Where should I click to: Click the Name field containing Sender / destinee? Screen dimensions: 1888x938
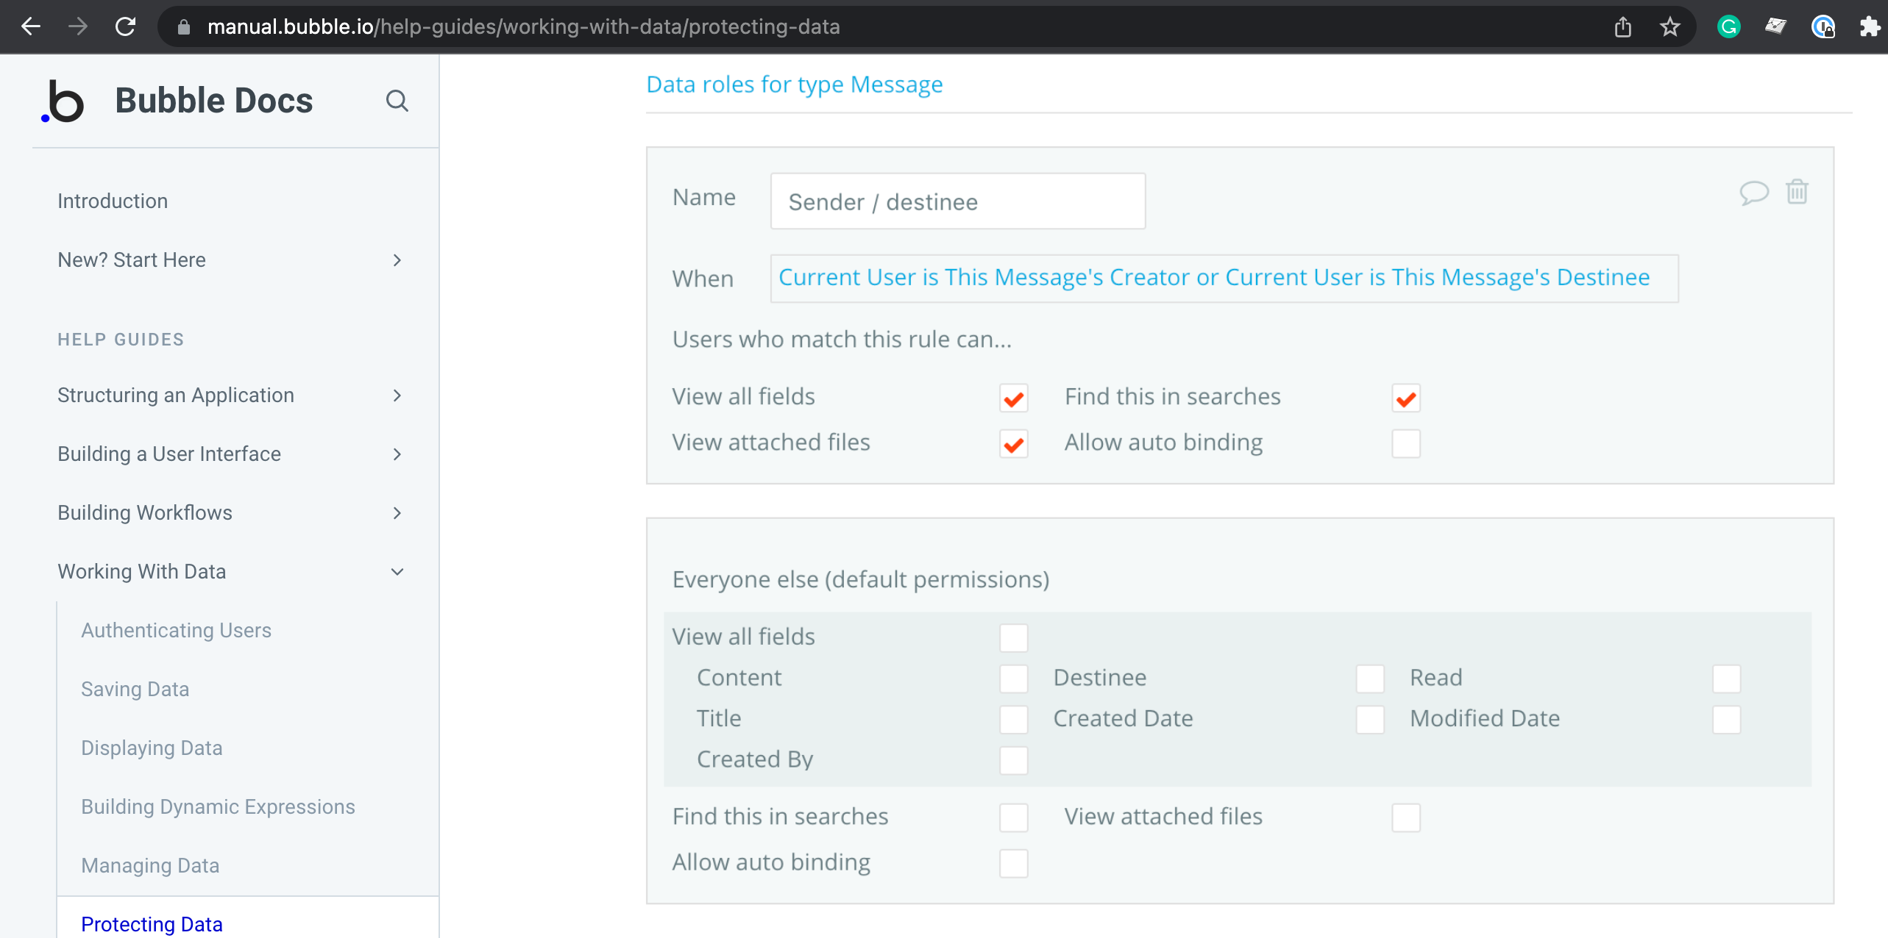click(x=957, y=202)
